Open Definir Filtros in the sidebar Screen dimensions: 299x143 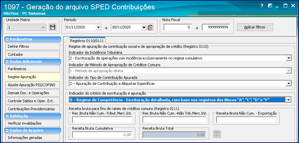(33, 46)
